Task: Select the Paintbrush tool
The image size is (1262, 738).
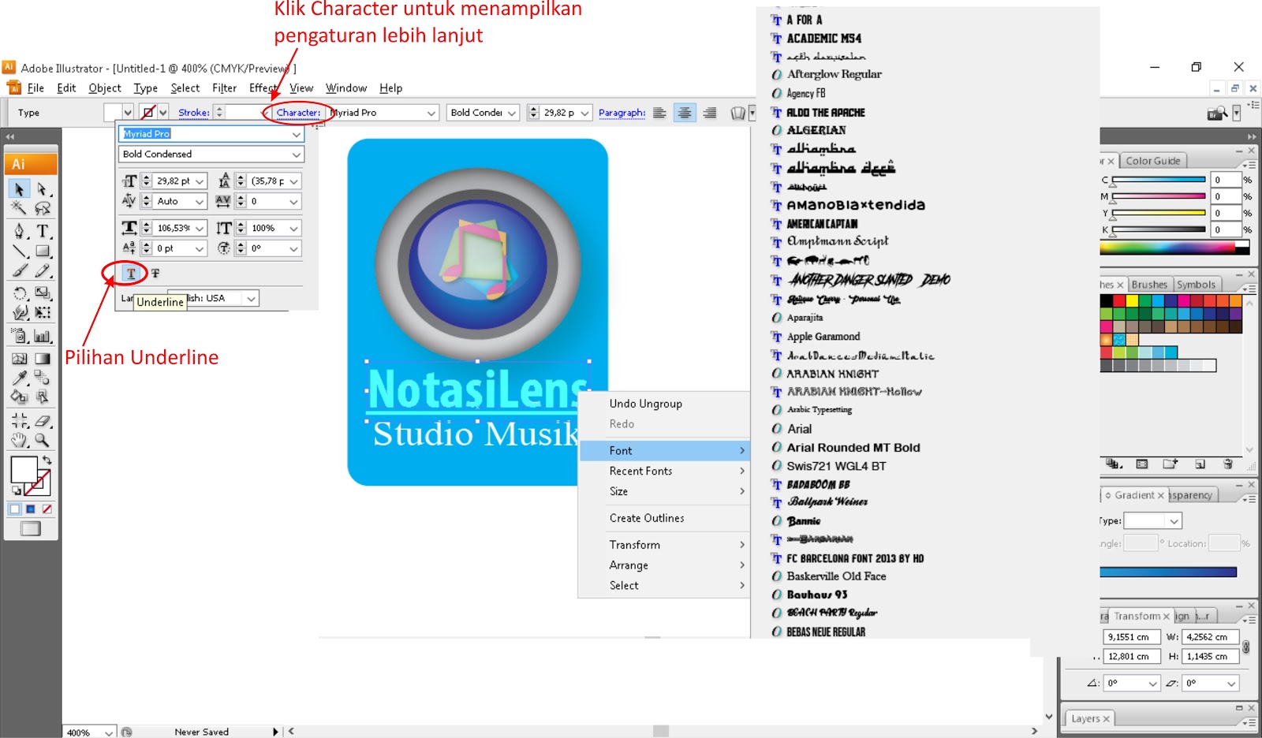Action: (x=19, y=271)
